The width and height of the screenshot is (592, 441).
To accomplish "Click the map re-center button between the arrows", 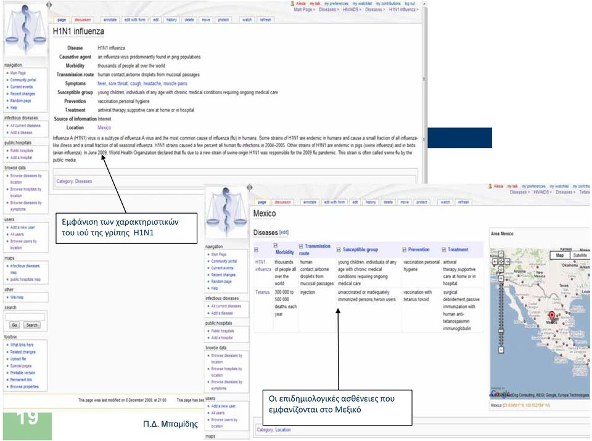I will (501, 261).
